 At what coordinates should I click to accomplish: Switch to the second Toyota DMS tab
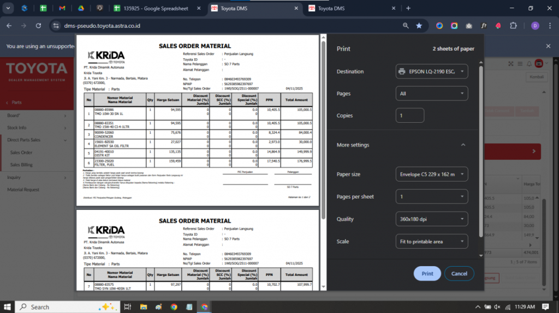pos(349,8)
